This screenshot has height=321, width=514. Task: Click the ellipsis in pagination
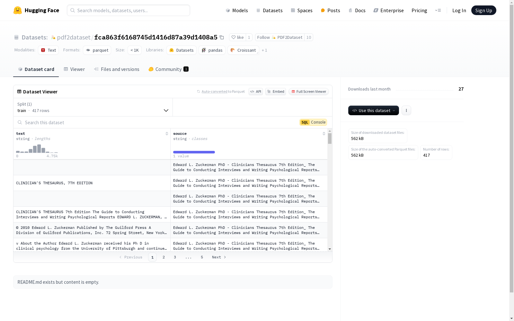(188, 257)
